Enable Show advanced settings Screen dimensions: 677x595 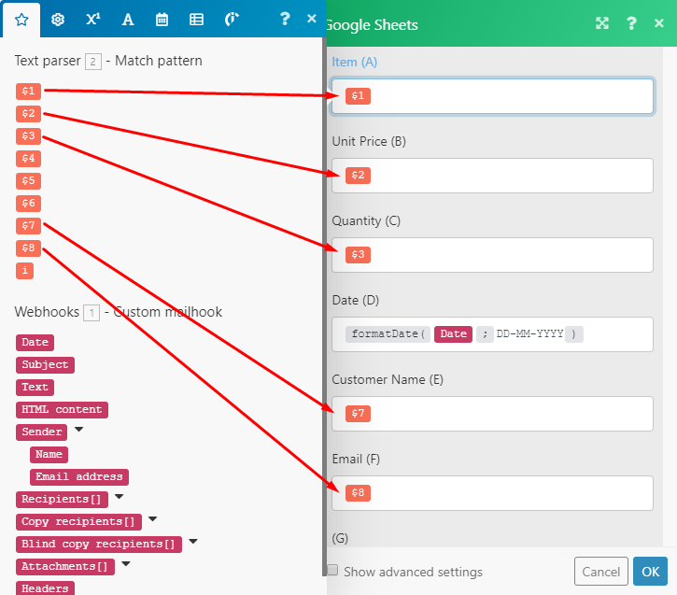332,570
